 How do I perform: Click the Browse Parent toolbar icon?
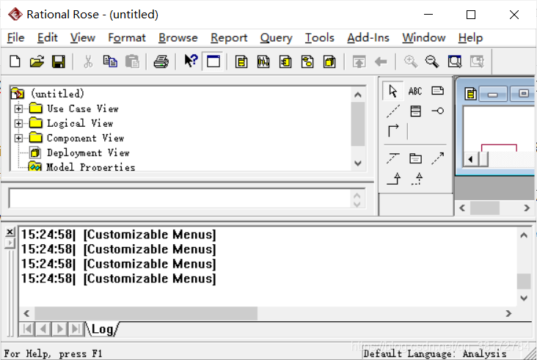359,62
